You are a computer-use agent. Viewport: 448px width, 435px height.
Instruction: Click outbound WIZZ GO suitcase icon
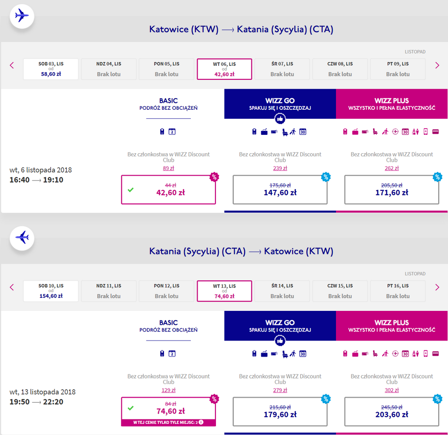264,132
